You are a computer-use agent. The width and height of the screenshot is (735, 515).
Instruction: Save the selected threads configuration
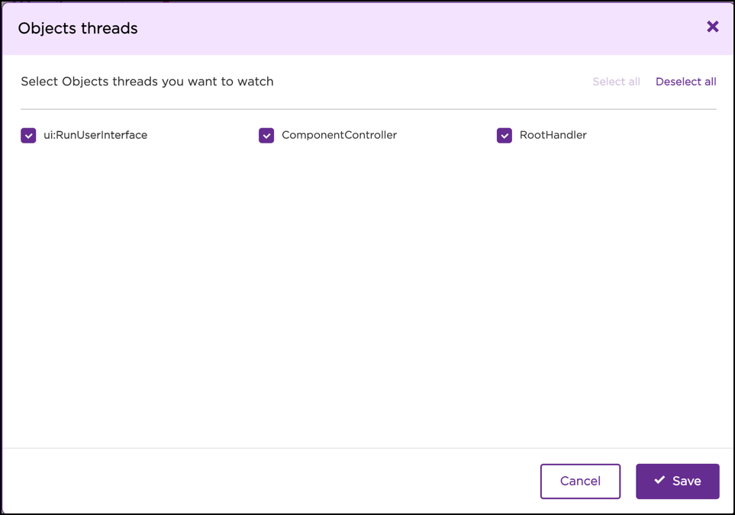pos(677,481)
